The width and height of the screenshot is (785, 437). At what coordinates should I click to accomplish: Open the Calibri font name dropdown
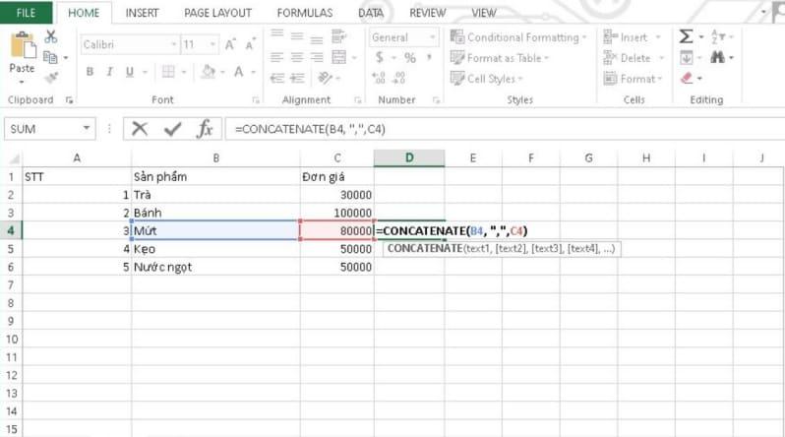[x=174, y=44]
